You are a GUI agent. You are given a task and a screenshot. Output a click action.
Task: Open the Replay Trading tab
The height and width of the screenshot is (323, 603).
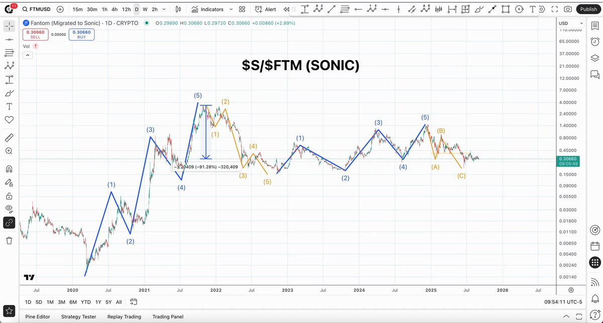124,316
